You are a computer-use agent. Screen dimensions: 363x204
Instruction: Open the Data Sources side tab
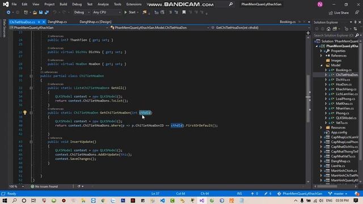[x=4, y=28]
